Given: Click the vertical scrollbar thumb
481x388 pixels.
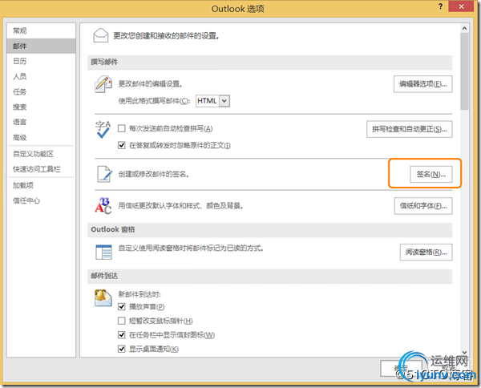Looking at the screenshot, I should tap(464, 71).
